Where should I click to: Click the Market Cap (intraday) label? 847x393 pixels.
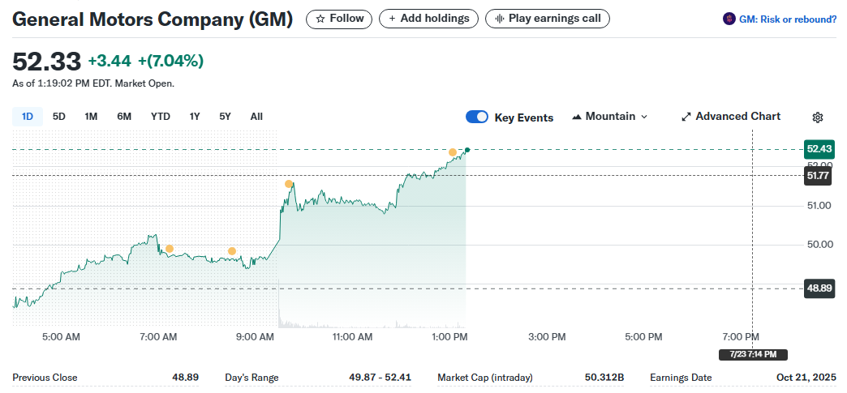point(485,378)
